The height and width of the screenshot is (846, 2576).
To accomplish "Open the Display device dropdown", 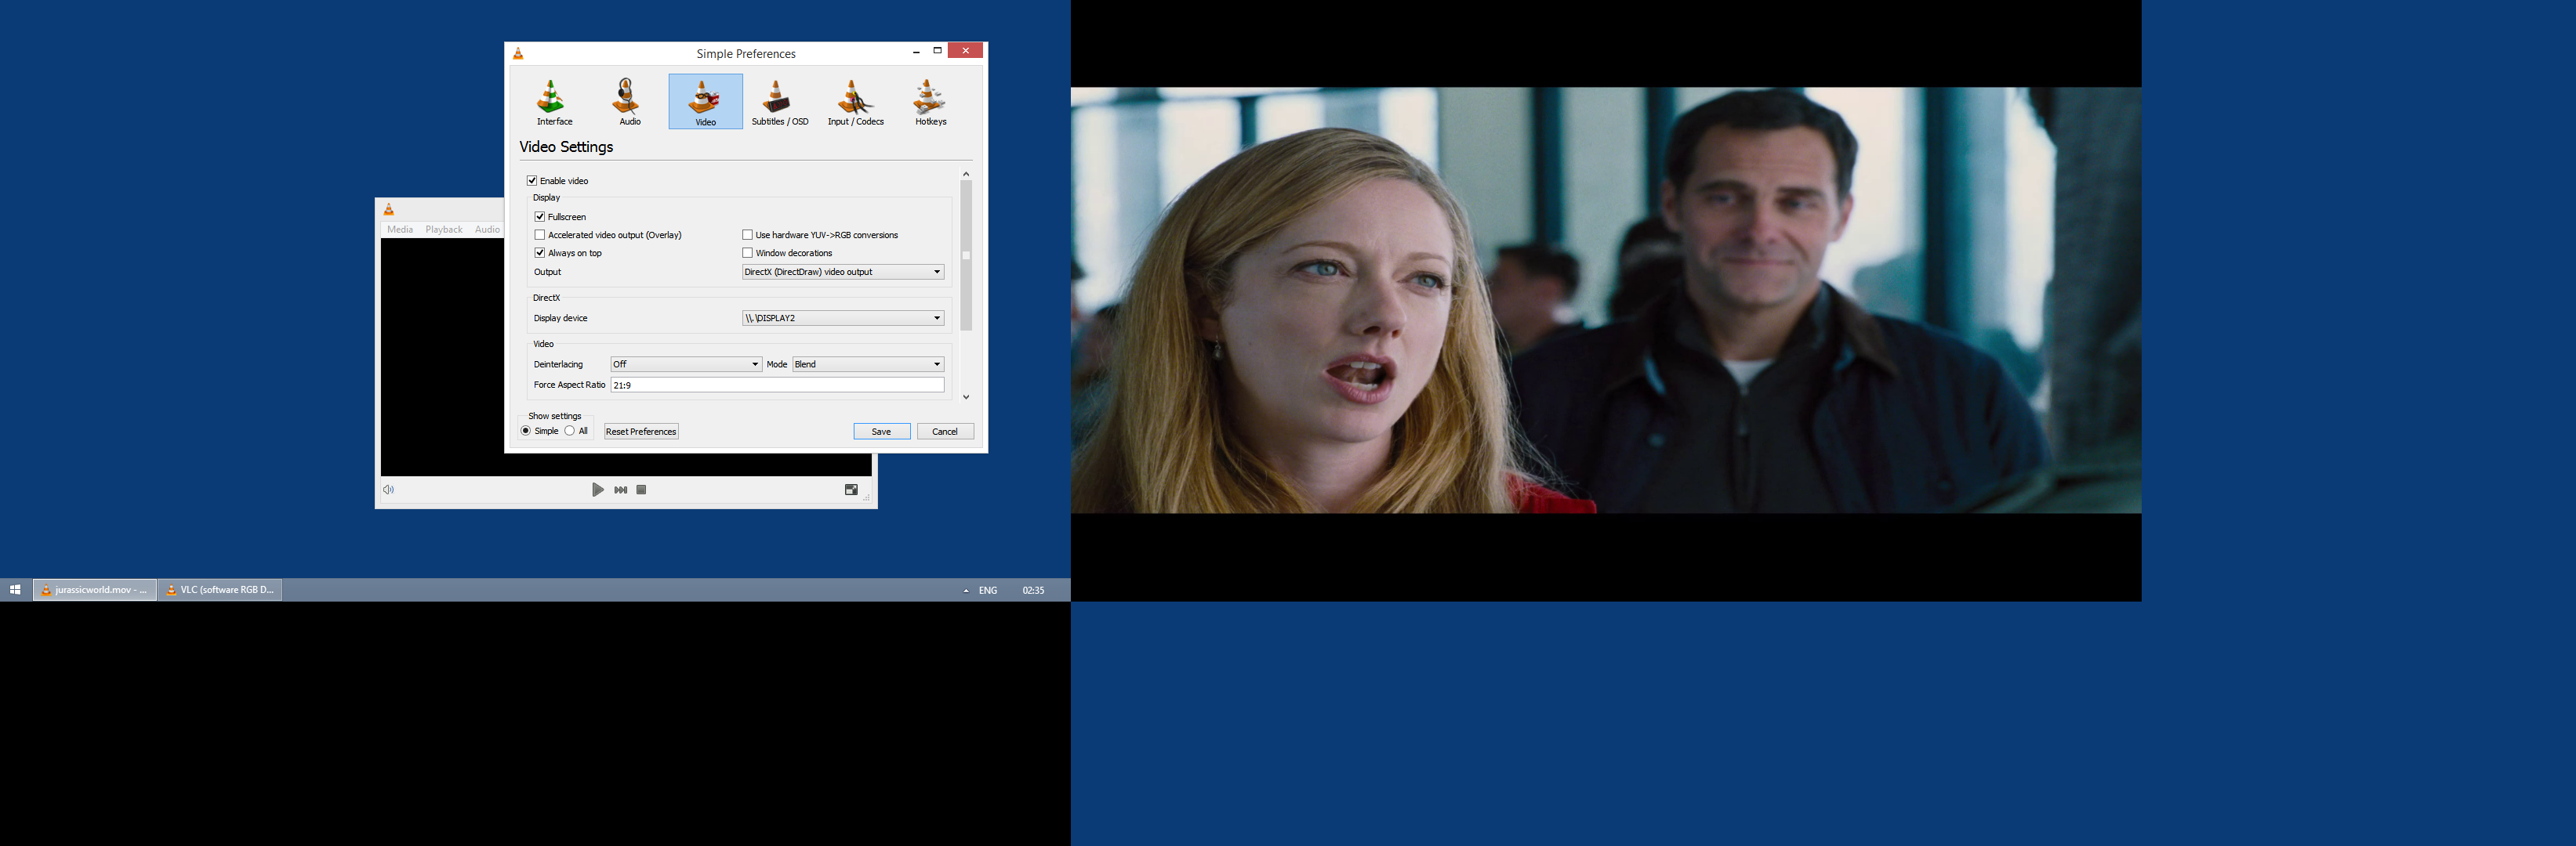I will coord(842,317).
